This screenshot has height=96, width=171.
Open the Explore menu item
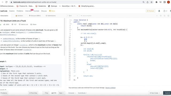[x=12, y=11]
